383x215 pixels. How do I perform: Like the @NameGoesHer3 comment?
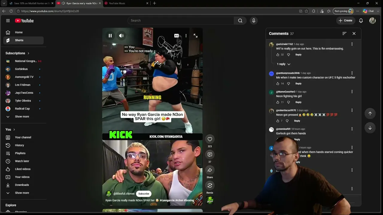click(278, 102)
